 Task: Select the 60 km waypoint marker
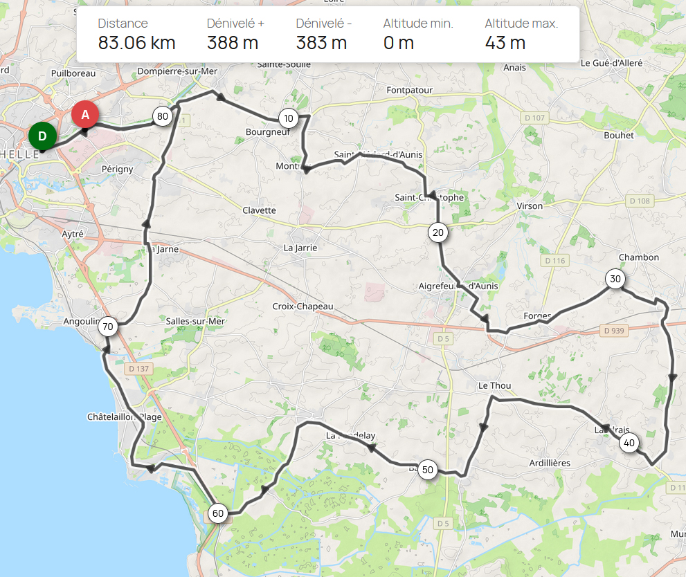coord(218,513)
